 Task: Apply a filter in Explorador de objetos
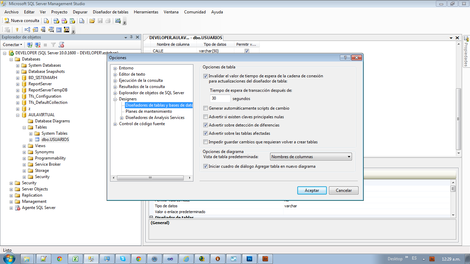53,45
